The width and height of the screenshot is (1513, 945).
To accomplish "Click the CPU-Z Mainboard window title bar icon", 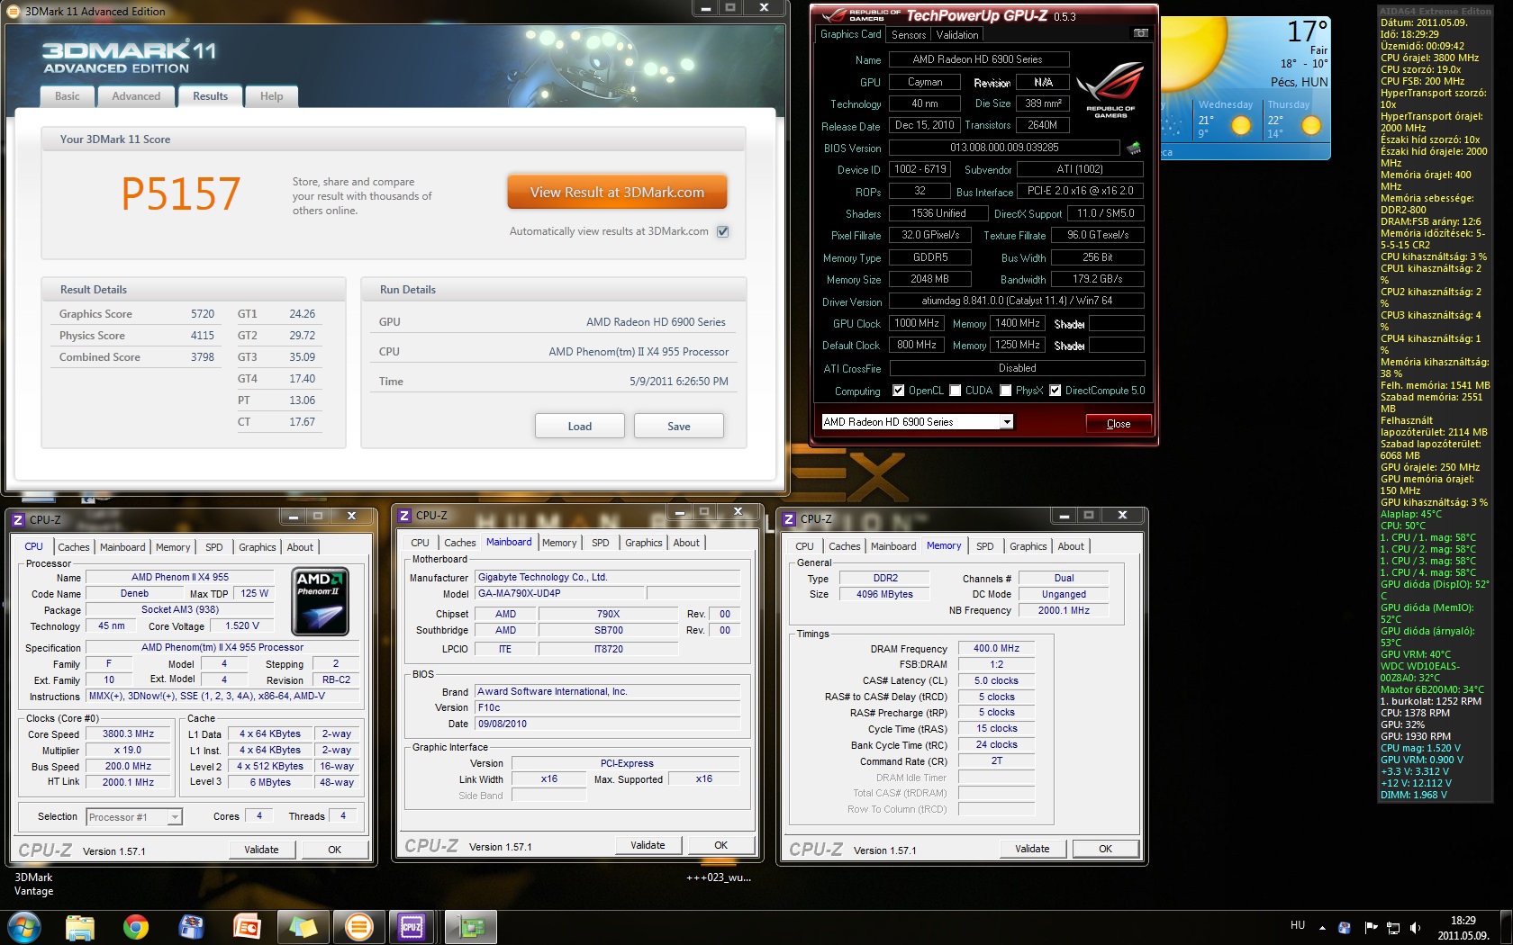I will point(405,516).
